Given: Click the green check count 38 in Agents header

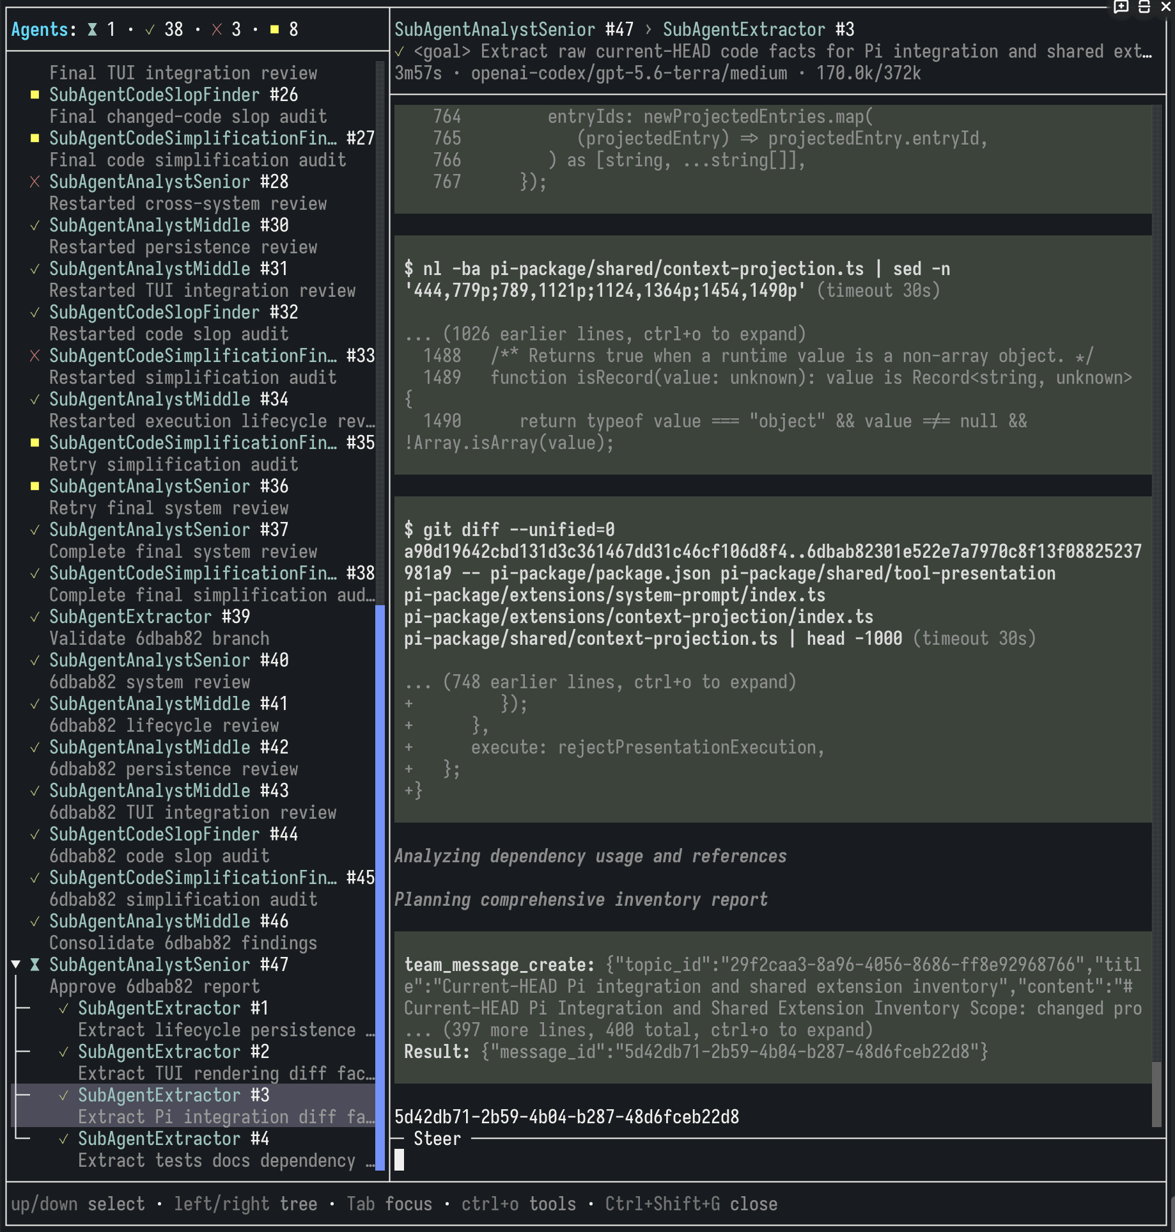Looking at the screenshot, I should [164, 29].
